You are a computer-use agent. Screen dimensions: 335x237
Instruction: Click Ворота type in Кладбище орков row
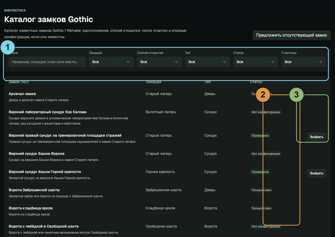pos(211,208)
